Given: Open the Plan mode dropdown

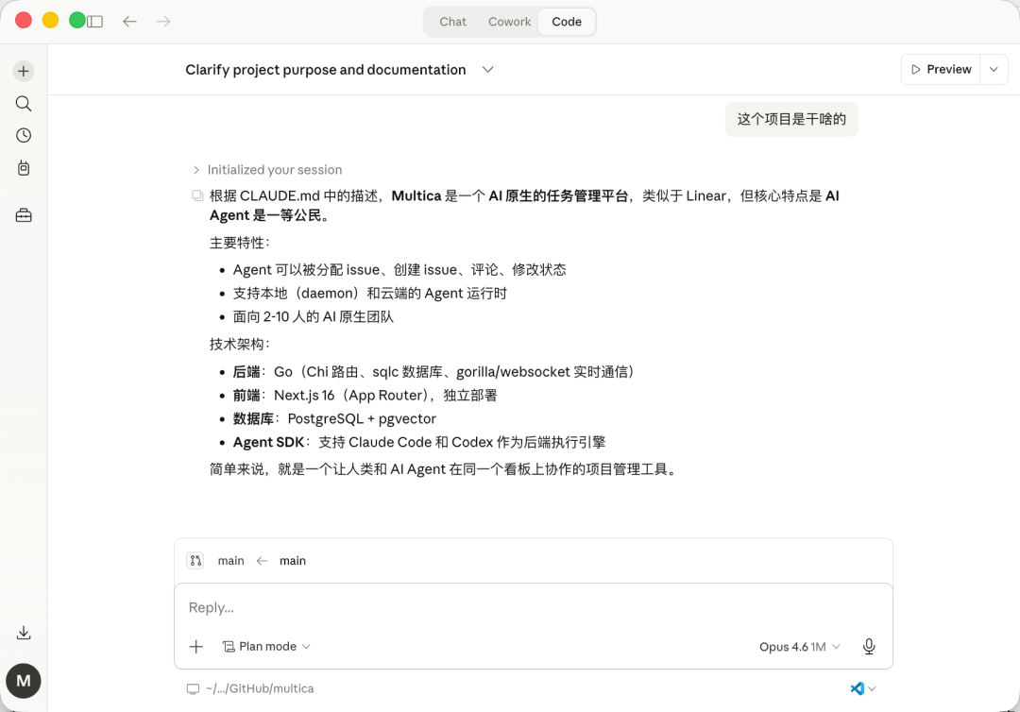Looking at the screenshot, I should click(266, 646).
